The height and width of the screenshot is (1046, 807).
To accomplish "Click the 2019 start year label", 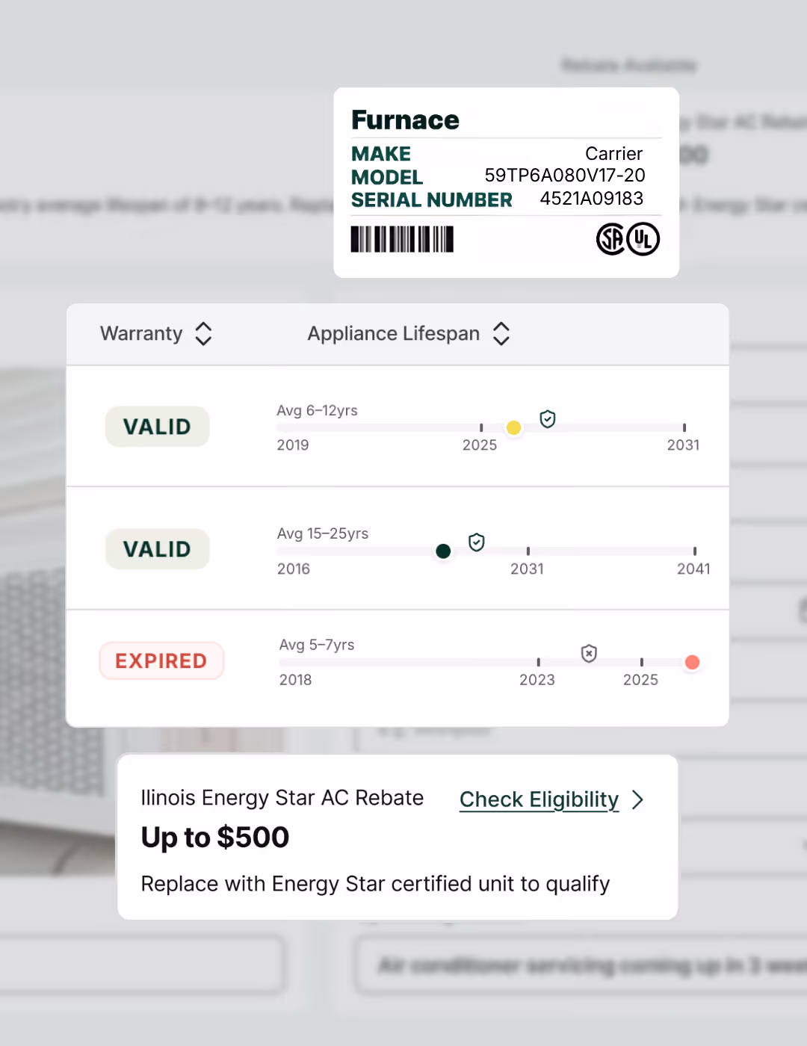I will (293, 445).
